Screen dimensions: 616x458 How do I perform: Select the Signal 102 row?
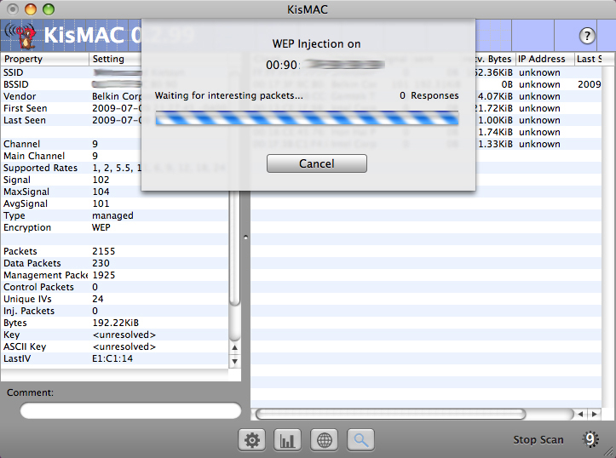(115, 180)
